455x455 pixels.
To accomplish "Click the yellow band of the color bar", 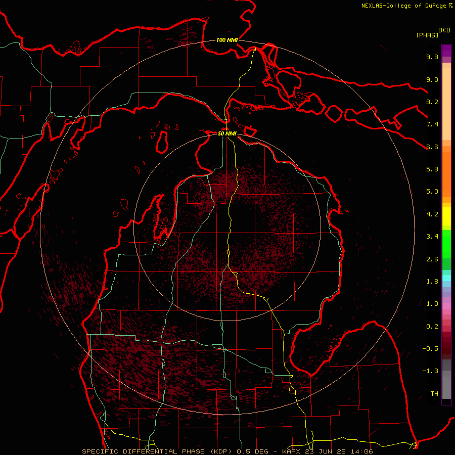I will [x=446, y=216].
